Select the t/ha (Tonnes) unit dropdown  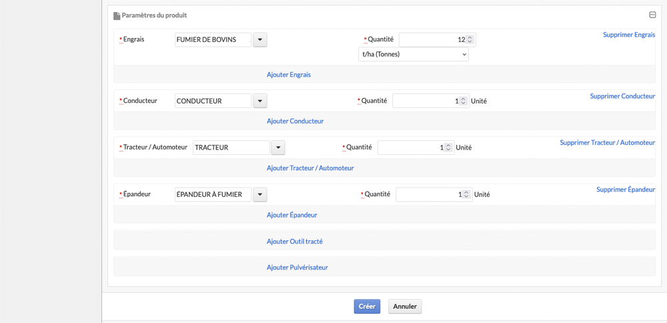pyautogui.click(x=414, y=55)
